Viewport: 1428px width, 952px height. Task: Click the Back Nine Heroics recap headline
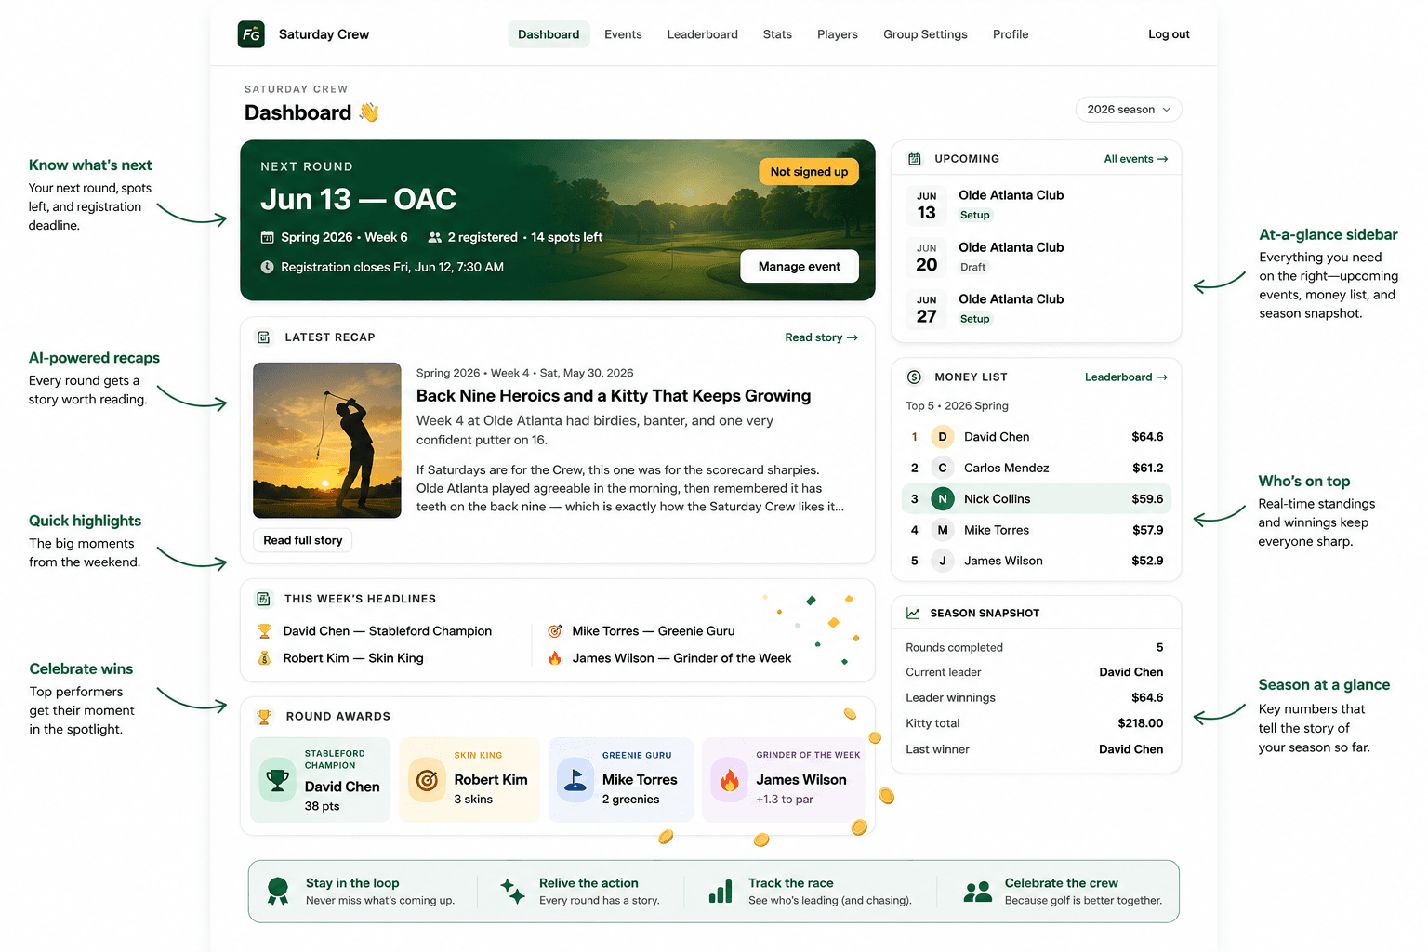coord(614,396)
